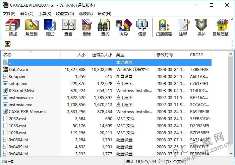Viewport: 235px width, 165px height.
Task: Click size value 3,831,296
Action: [76, 111]
